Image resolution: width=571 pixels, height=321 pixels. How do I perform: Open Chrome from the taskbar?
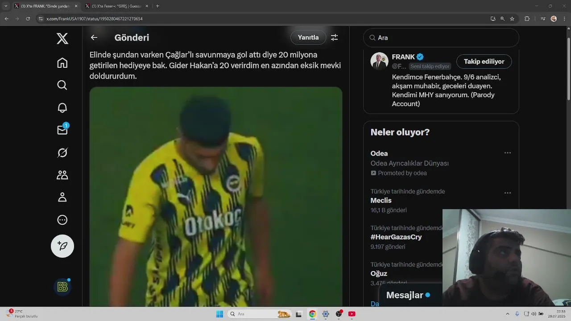(312, 314)
